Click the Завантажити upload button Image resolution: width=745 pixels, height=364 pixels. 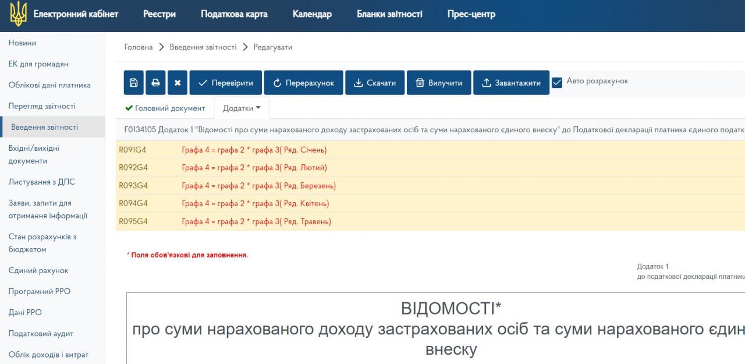511,83
